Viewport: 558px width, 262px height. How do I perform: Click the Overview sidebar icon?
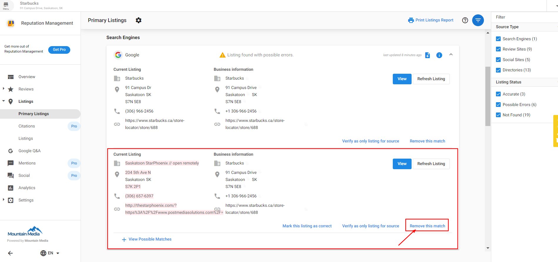[x=11, y=77]
